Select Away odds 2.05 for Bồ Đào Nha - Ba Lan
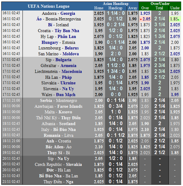The width and height of the screenshot is (183, 186). 133,176
